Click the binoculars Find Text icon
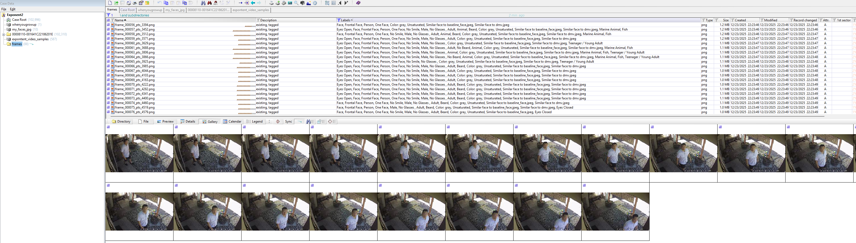The image size is (856, 243). 203,3
